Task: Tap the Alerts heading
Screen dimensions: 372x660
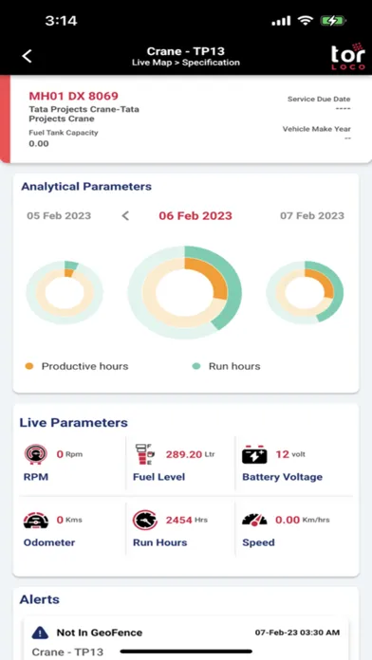Action: point(40,599)
